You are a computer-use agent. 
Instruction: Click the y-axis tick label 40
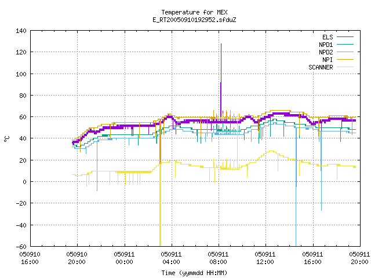tap(23, 138)
